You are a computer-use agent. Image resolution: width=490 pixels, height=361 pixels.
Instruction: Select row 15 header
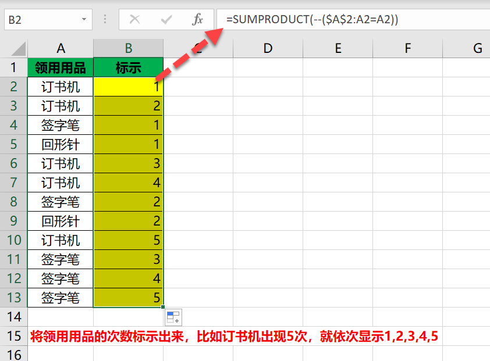click(14, 336)
